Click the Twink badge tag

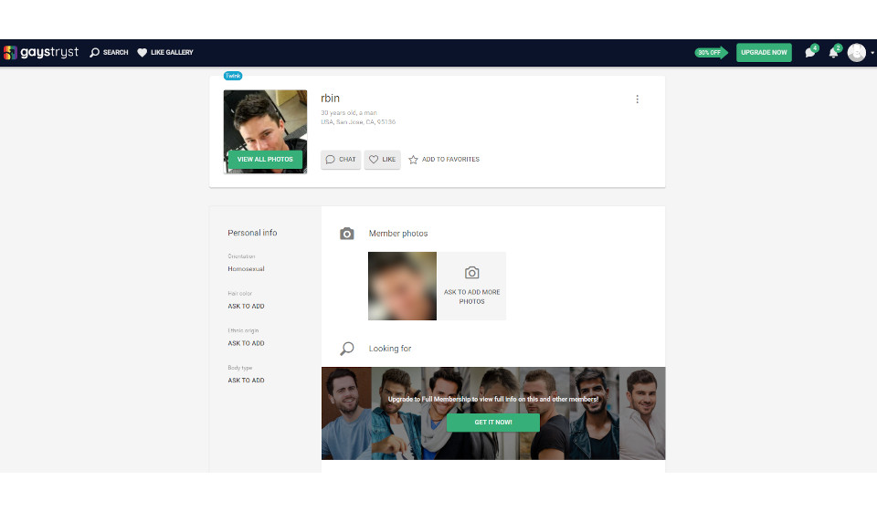coord(233,76)
